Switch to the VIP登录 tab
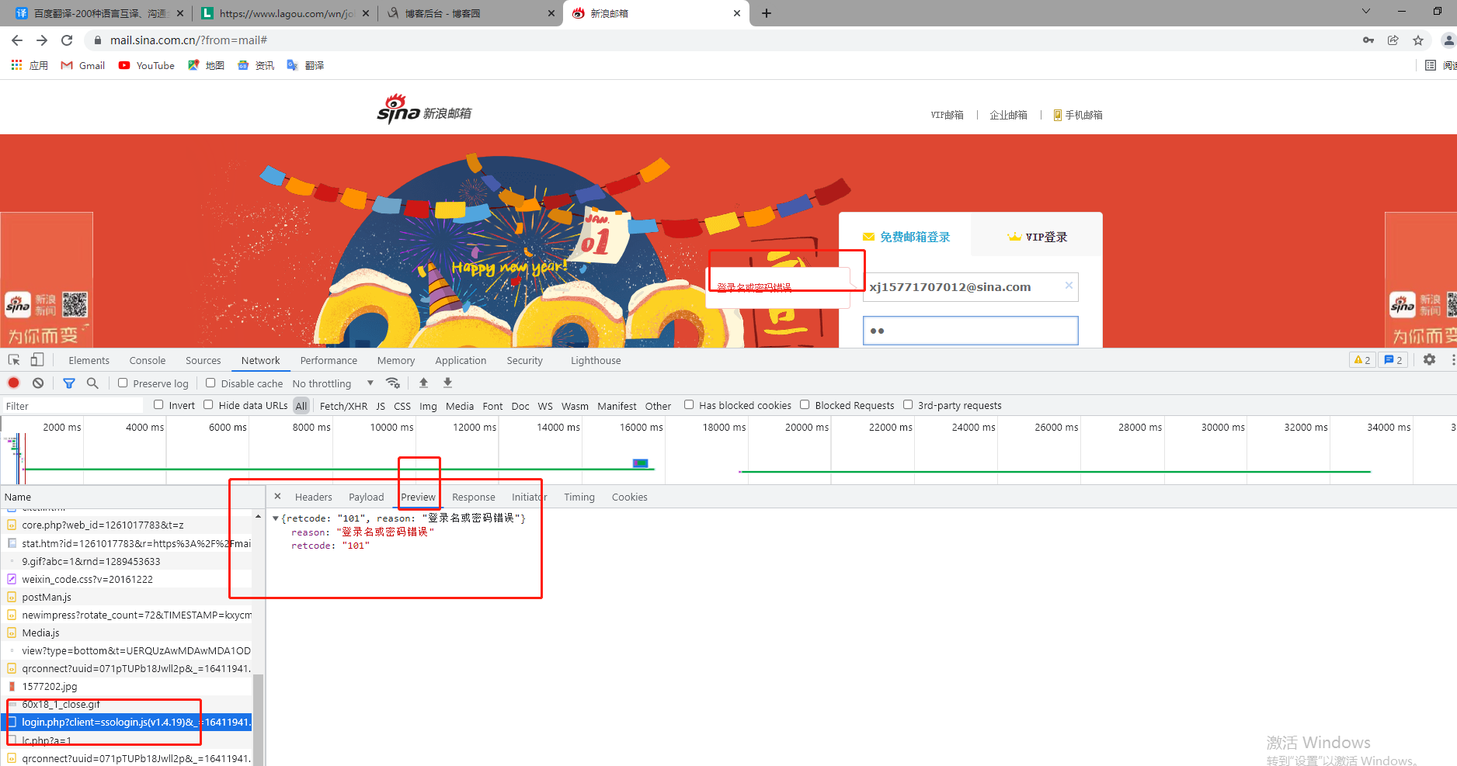1457x766 pixels. click(x=1038, y=237)
